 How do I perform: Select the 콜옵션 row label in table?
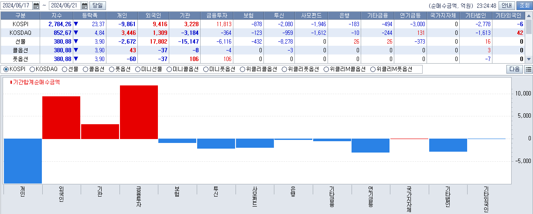click(x=20, y=50)
